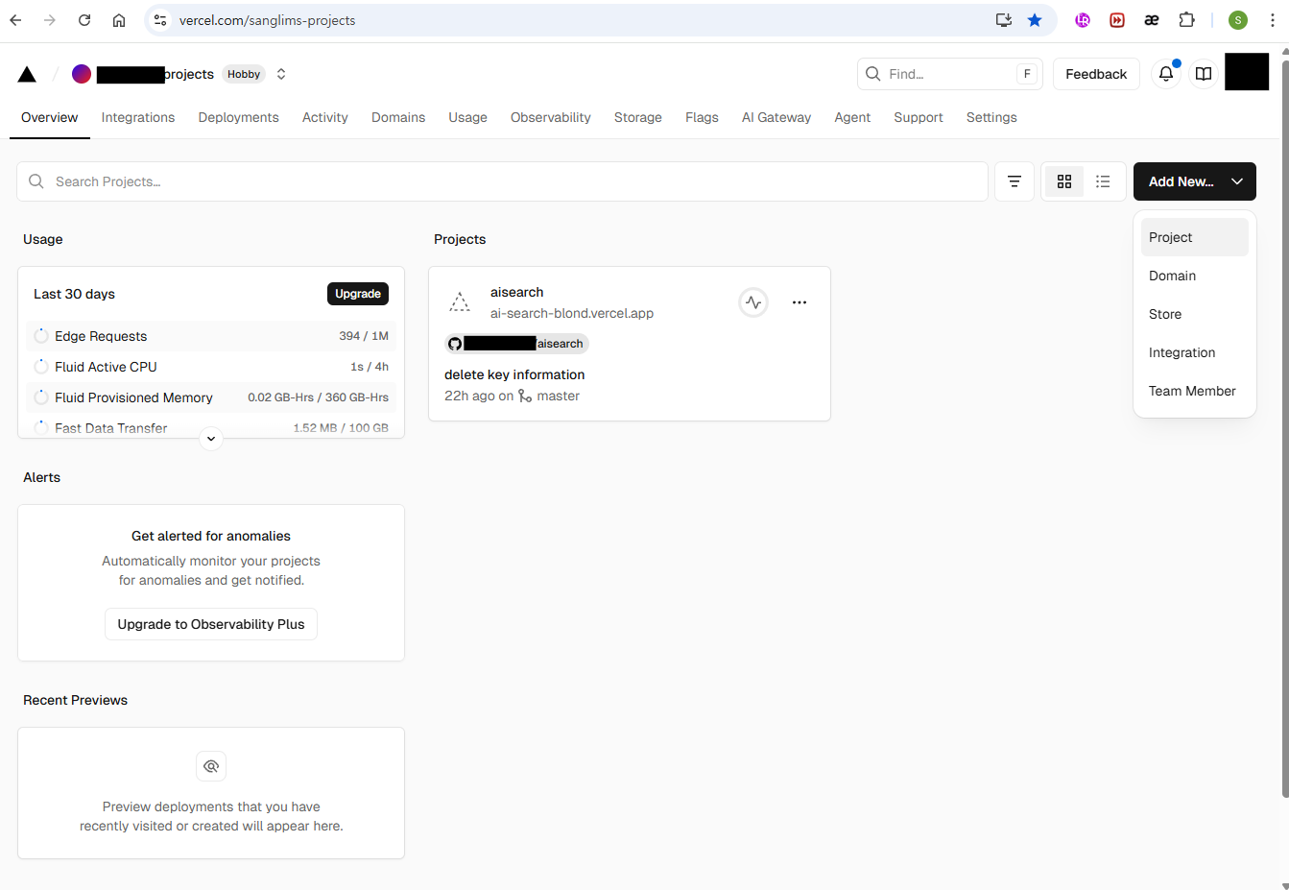Click the GitHub repo badge for aisearch
Image resolution: width=1289 pixels, height=890 pixels.
(x=516, y=344)
